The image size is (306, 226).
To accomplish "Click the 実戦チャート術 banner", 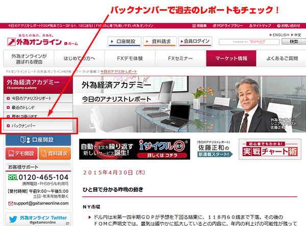I will click(270, 149).
